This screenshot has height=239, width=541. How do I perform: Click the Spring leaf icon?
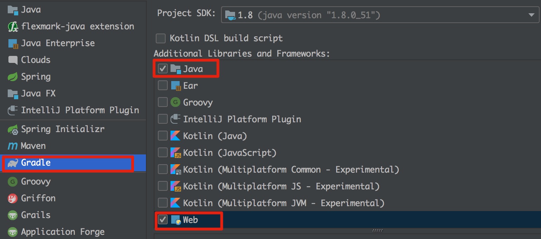click(13, 77)
